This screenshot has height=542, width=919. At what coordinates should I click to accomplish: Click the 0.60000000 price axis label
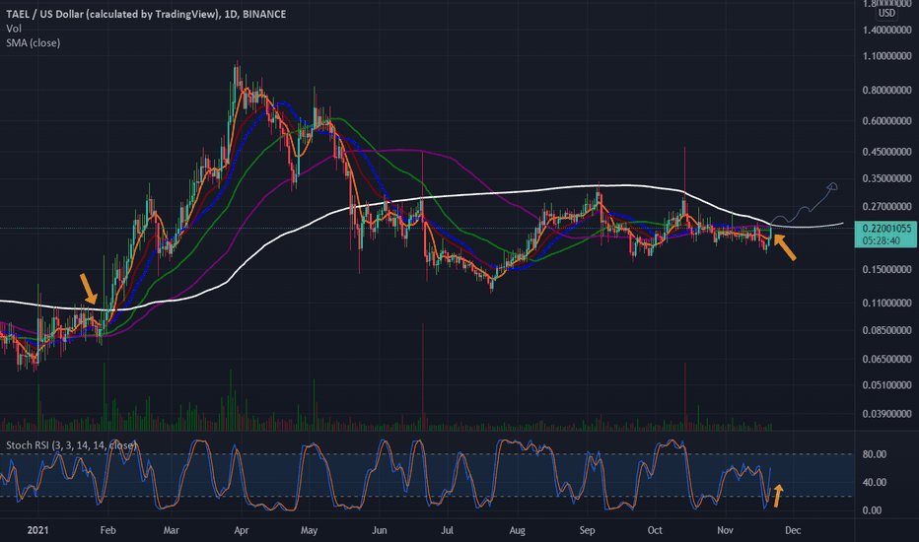coord(886,120)
